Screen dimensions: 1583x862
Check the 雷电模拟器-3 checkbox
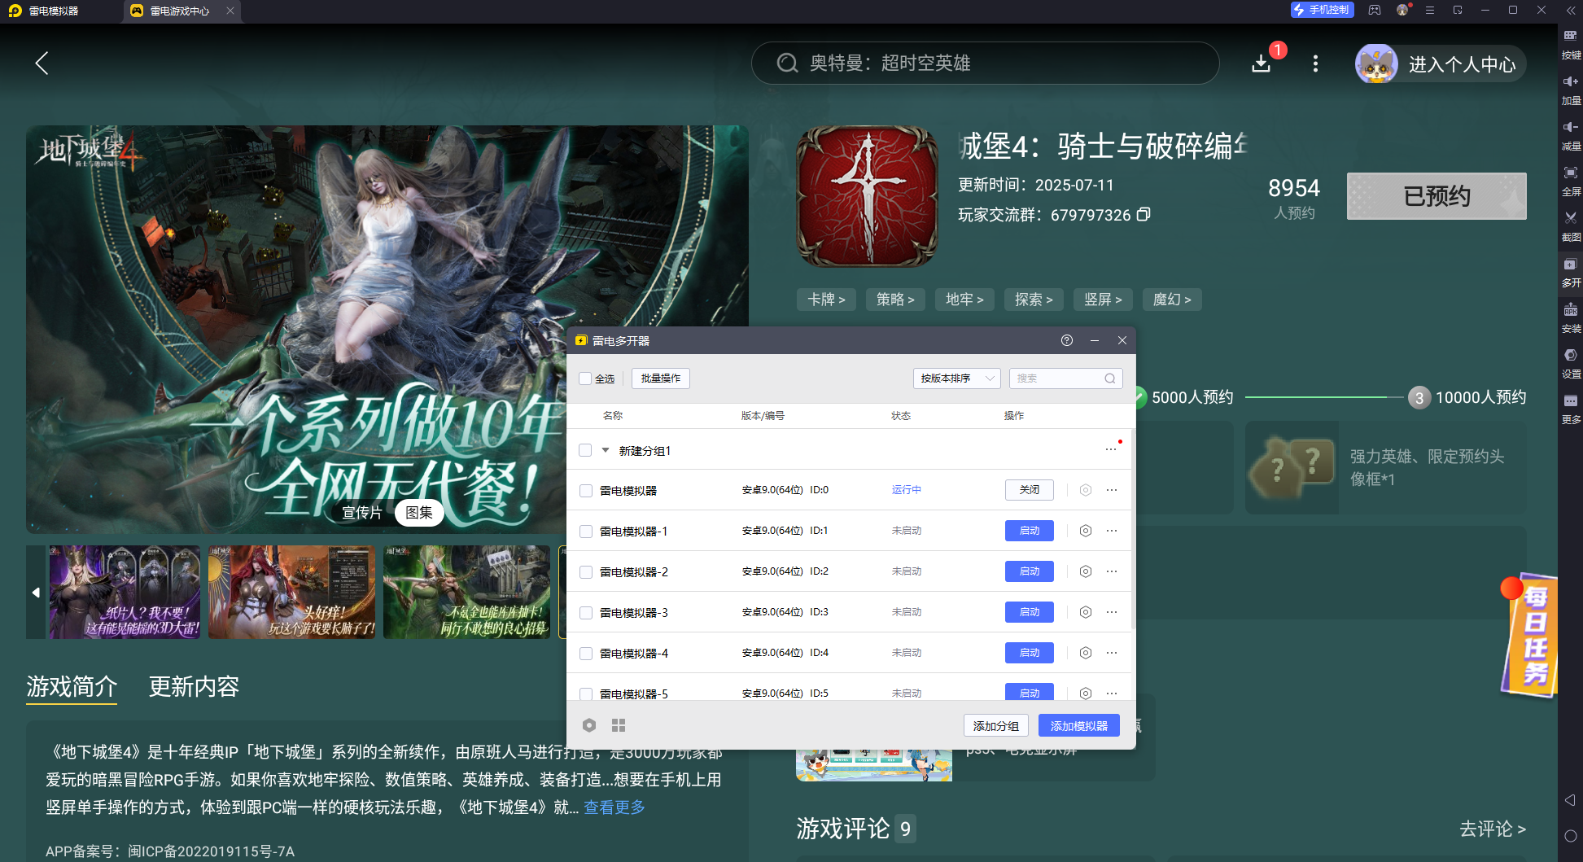tap(585, 613)
